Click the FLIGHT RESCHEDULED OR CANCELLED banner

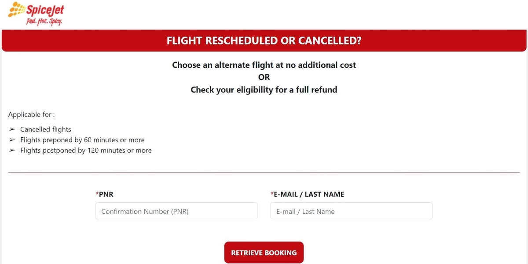[264, 40]
